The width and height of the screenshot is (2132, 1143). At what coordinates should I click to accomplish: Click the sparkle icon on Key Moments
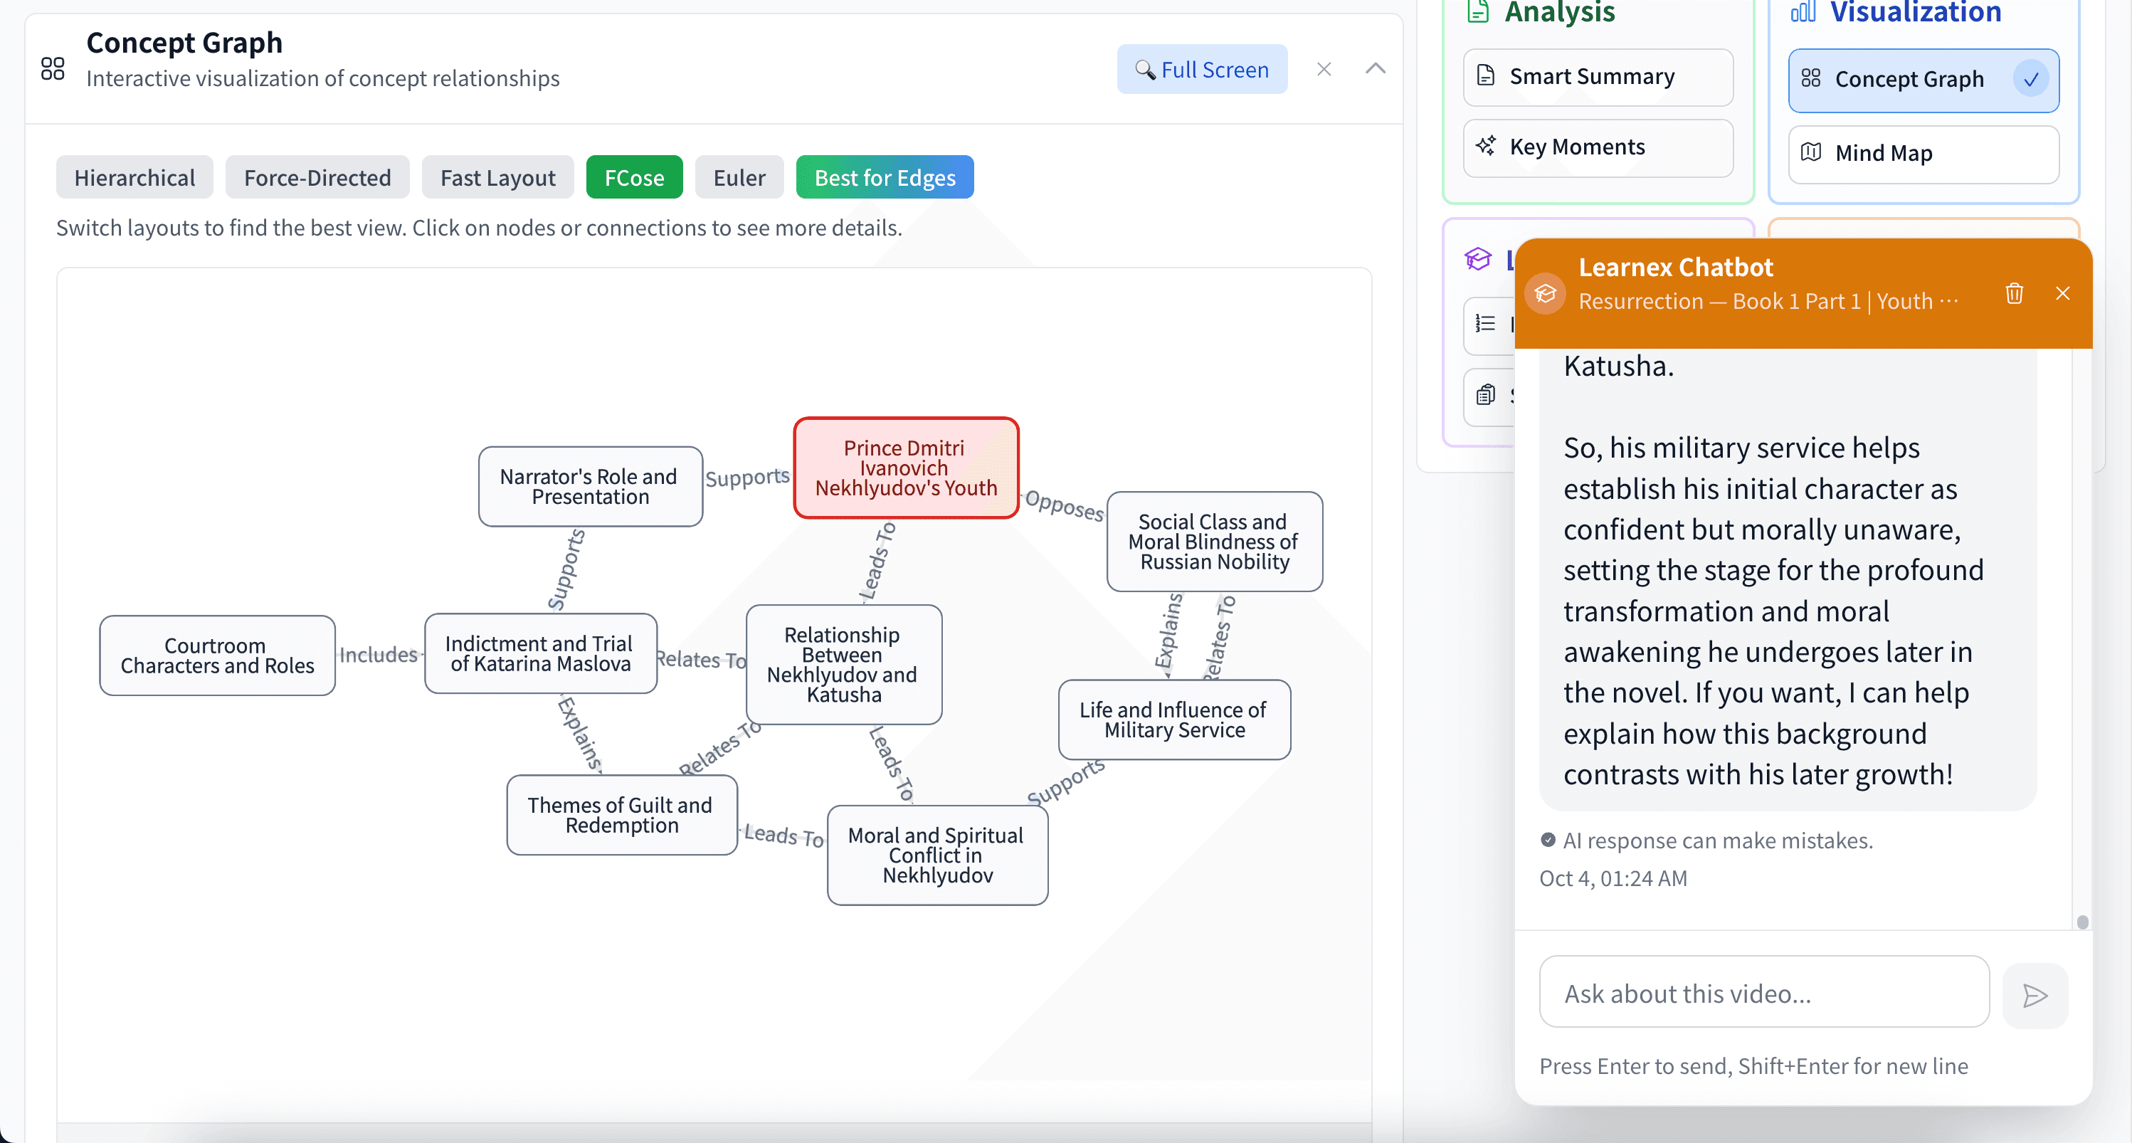click(1486, 147)
